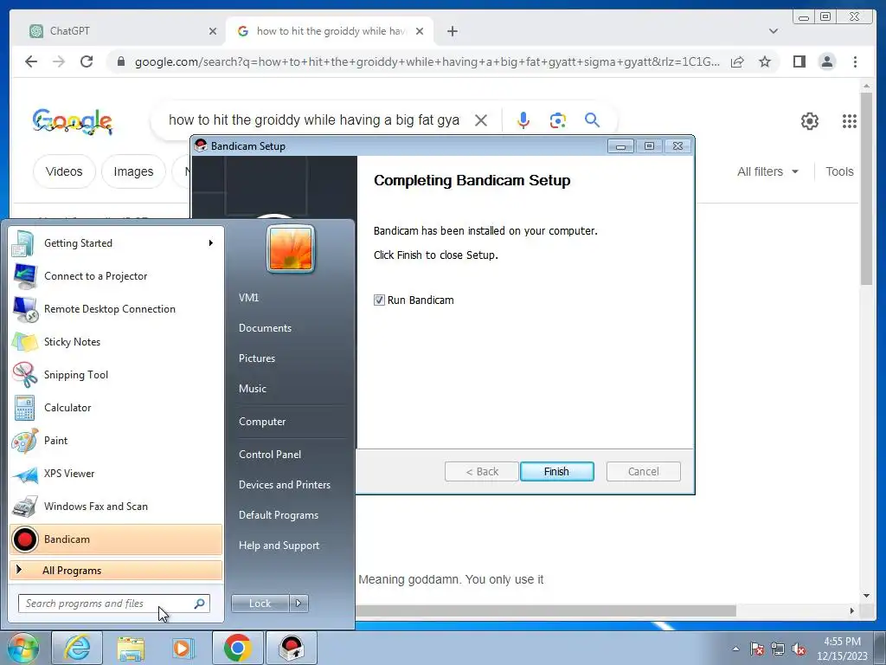The width and height of the screenshot is (886, 665).
Task: Open the All filters dropdown
Action: [767, 171]
